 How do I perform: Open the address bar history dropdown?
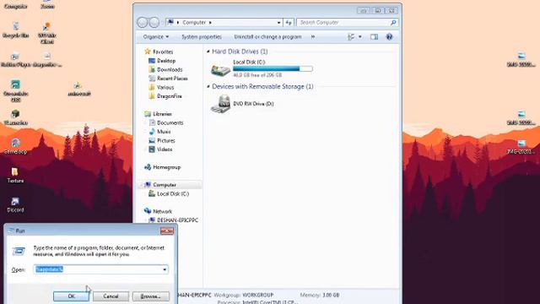pos(278,23)
